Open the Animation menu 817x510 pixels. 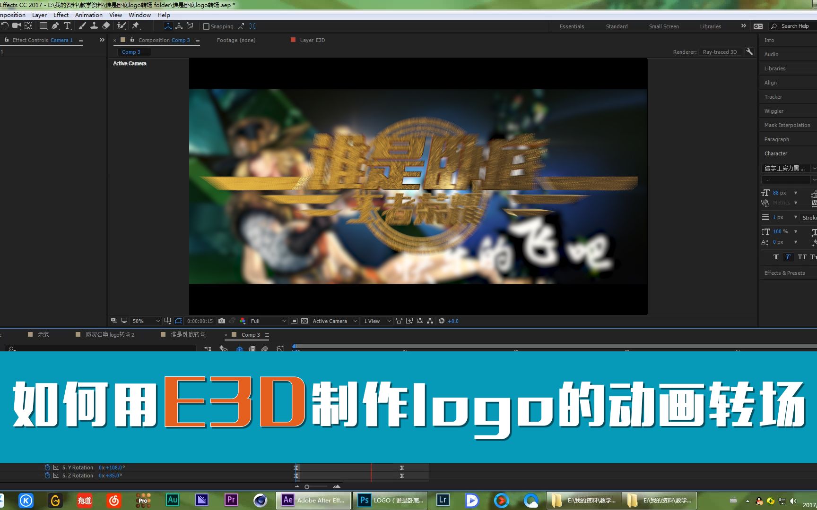89,15
